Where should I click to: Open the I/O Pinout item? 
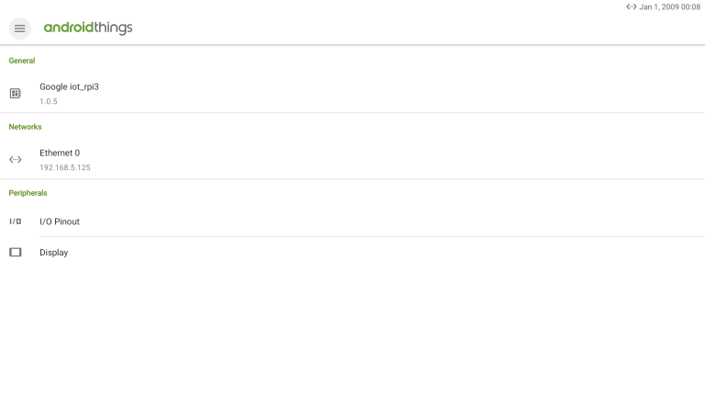[x=352, y=221]
